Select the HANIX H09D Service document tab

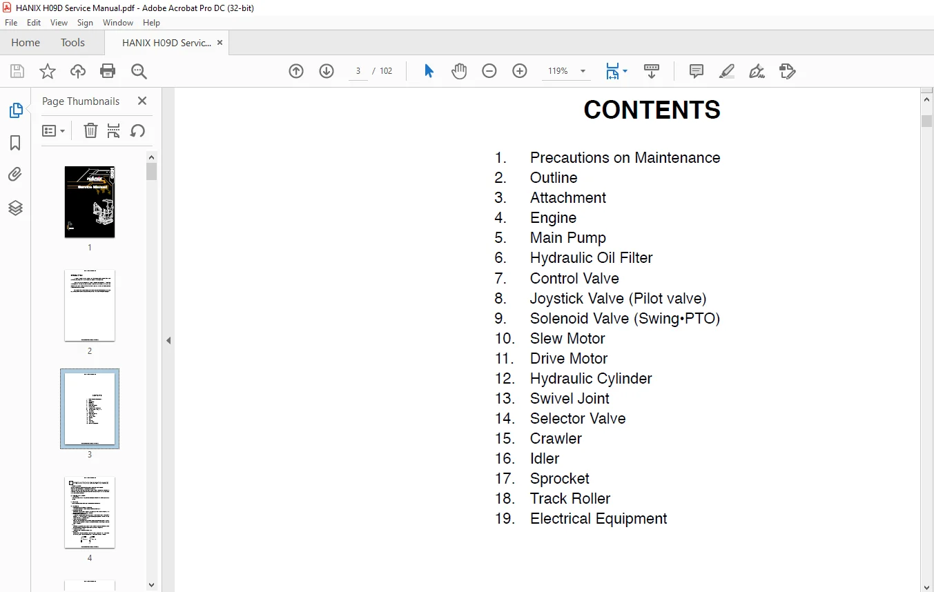pyautogui.click(x=166, y=43)
